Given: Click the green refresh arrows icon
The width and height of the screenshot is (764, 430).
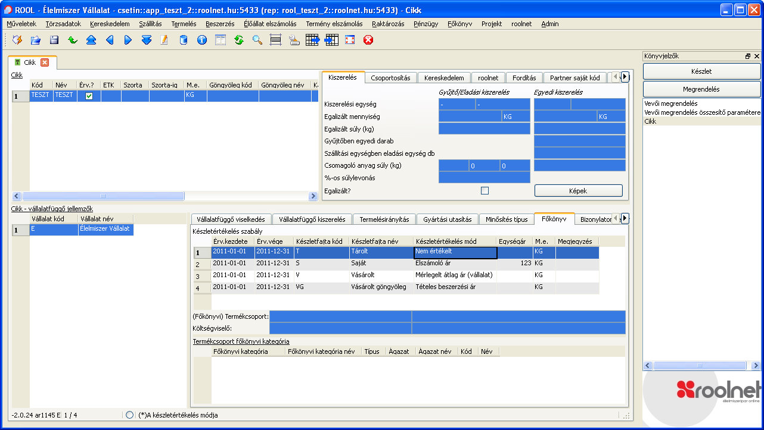Looking at the screenshot, I should point(239,40).
